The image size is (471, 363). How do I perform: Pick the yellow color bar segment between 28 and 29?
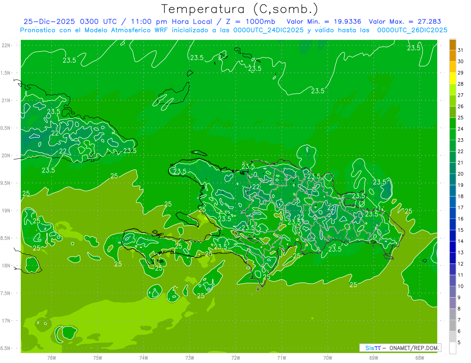(x=453, y=78)
